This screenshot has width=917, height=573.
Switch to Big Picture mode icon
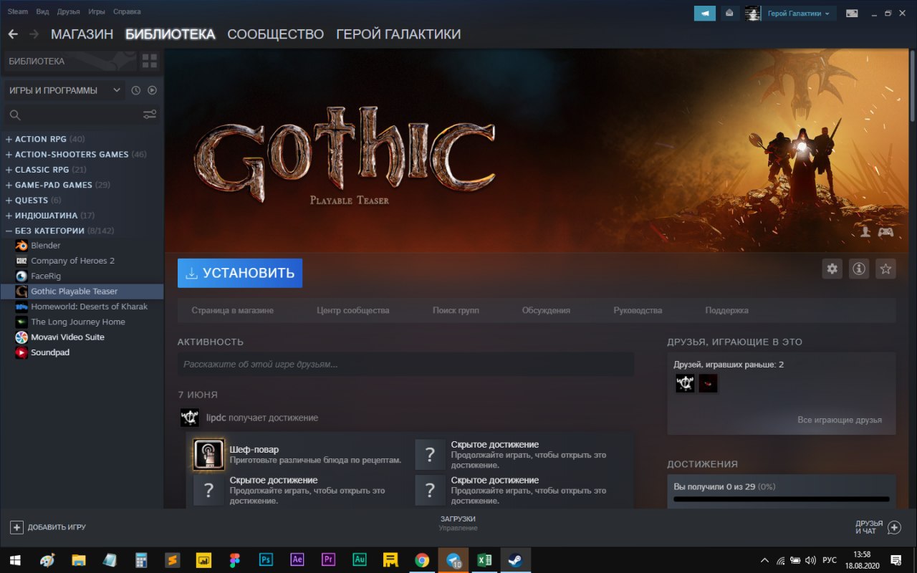click(852, 13)
